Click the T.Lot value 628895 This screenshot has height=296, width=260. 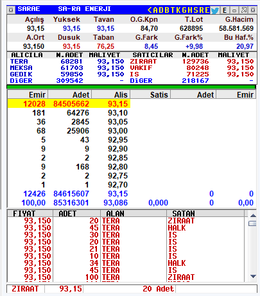pos(191,28)
